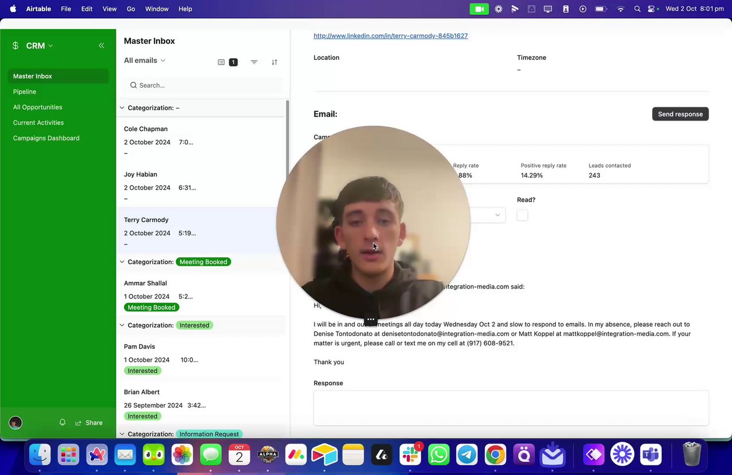Click the Wi-Fi icon in menu bar
The image size is (732, 475).
pos(620,9)
